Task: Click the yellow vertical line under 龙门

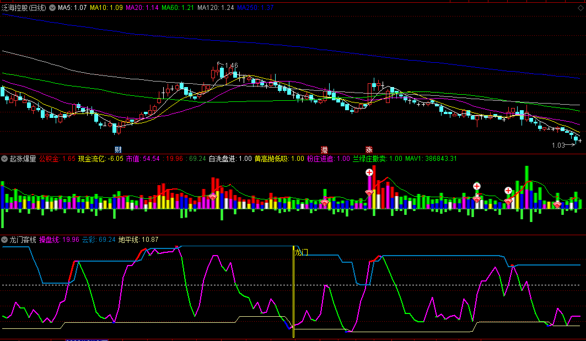Action: pyautogui.click(x=293, y=291)
